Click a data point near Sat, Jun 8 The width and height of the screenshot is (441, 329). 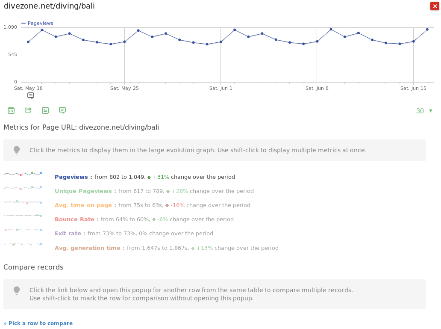317,41
